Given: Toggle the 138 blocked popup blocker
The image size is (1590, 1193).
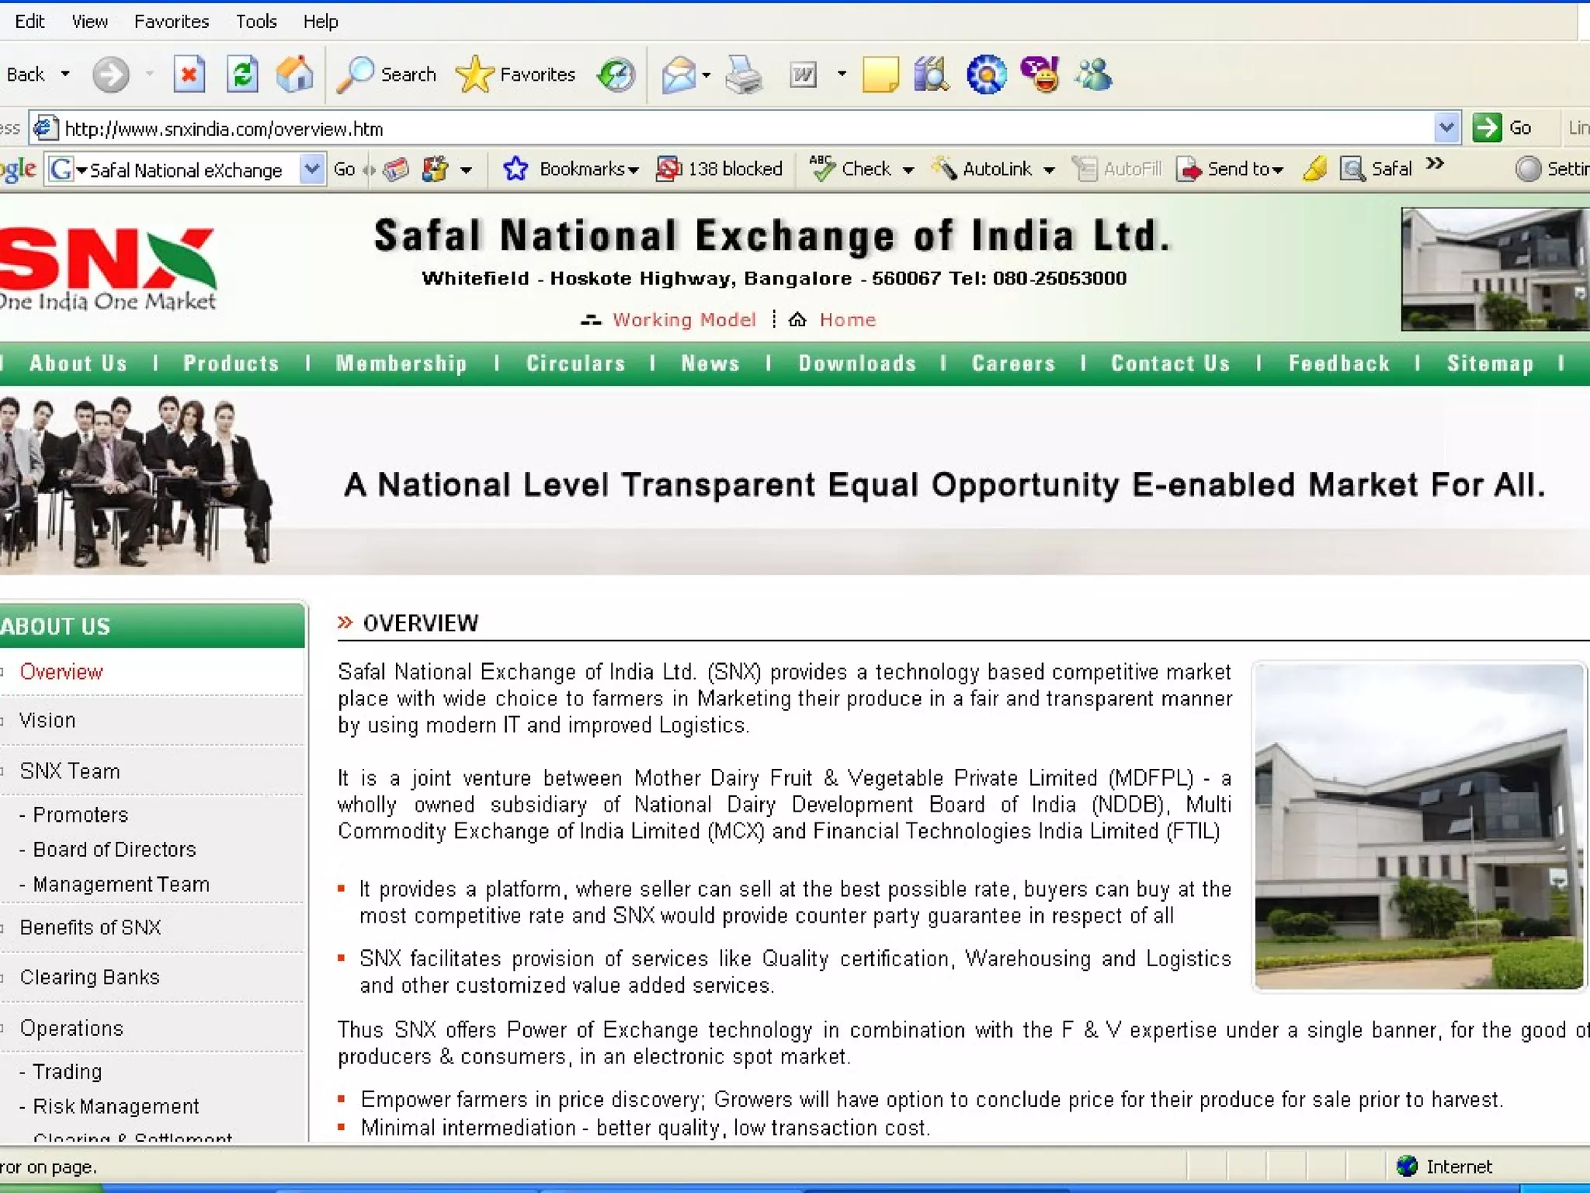Looking at the screenshot, I should [720, 169].
